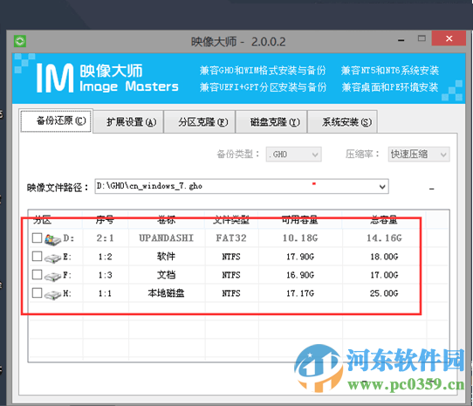Click the FAT32 file type cell
The width and height of the screenshot is (473, 406).
click(231, 238)
